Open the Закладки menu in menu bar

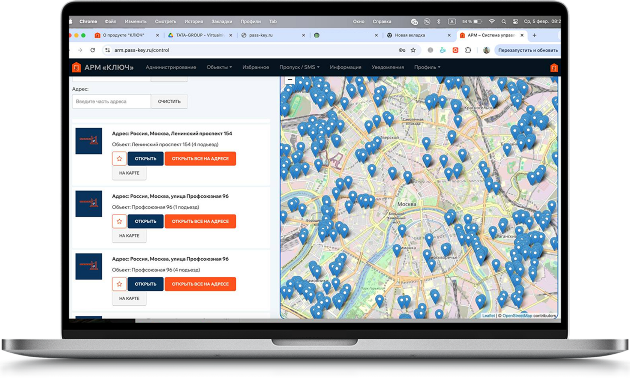tap(222, 22)
